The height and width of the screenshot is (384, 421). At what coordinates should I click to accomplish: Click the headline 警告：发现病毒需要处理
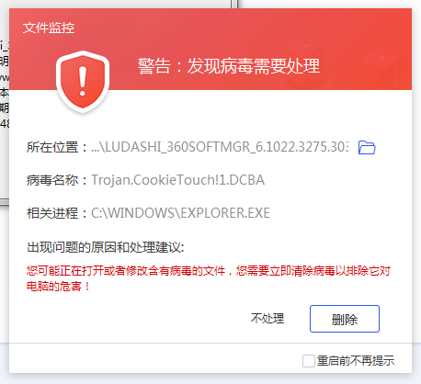click(x=229, y=66)
